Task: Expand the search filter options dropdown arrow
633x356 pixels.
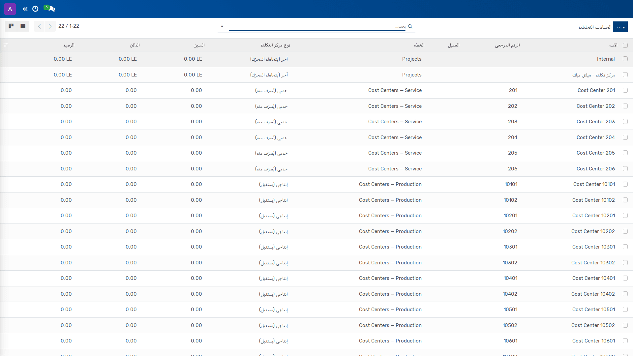Action: pos(222,26)
